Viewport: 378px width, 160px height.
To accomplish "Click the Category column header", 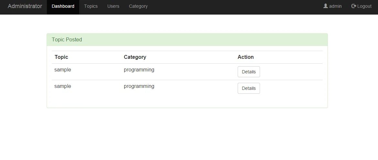I will 135,57.
